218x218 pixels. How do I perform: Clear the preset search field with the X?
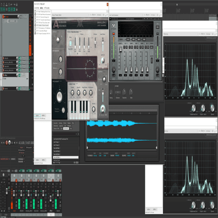click(x=78, y=134)
